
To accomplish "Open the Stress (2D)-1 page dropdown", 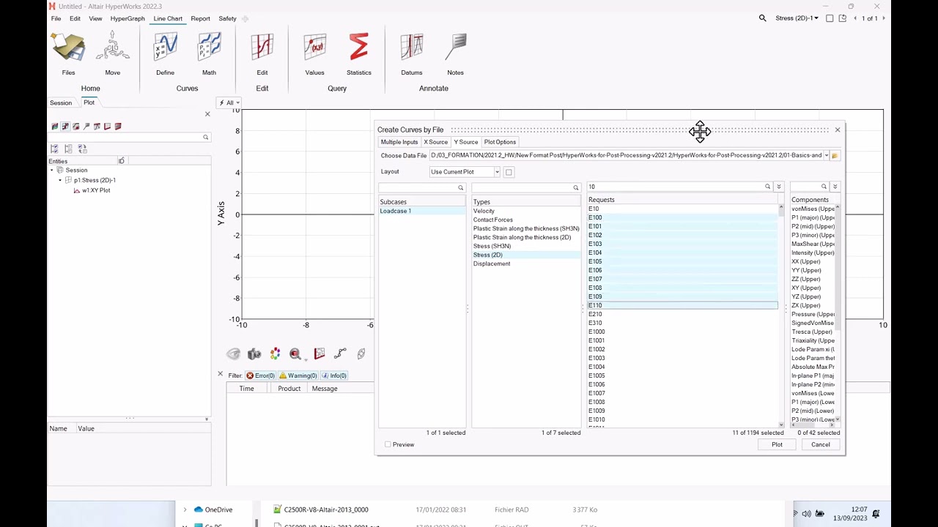I will (x=797, y=18).
